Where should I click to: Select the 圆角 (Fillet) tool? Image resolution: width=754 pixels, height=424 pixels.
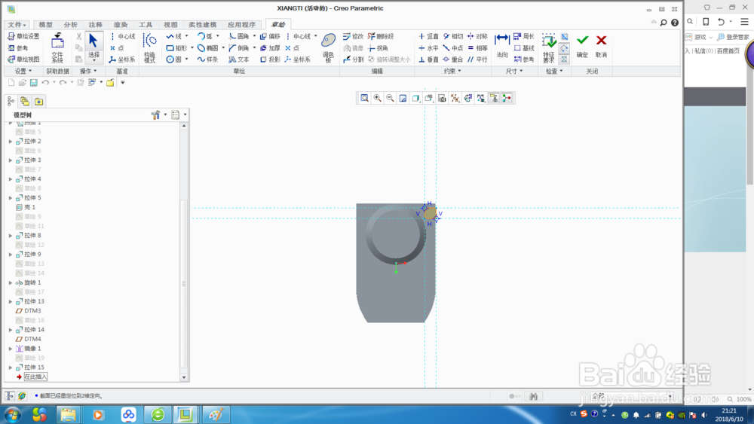(238, 36)
